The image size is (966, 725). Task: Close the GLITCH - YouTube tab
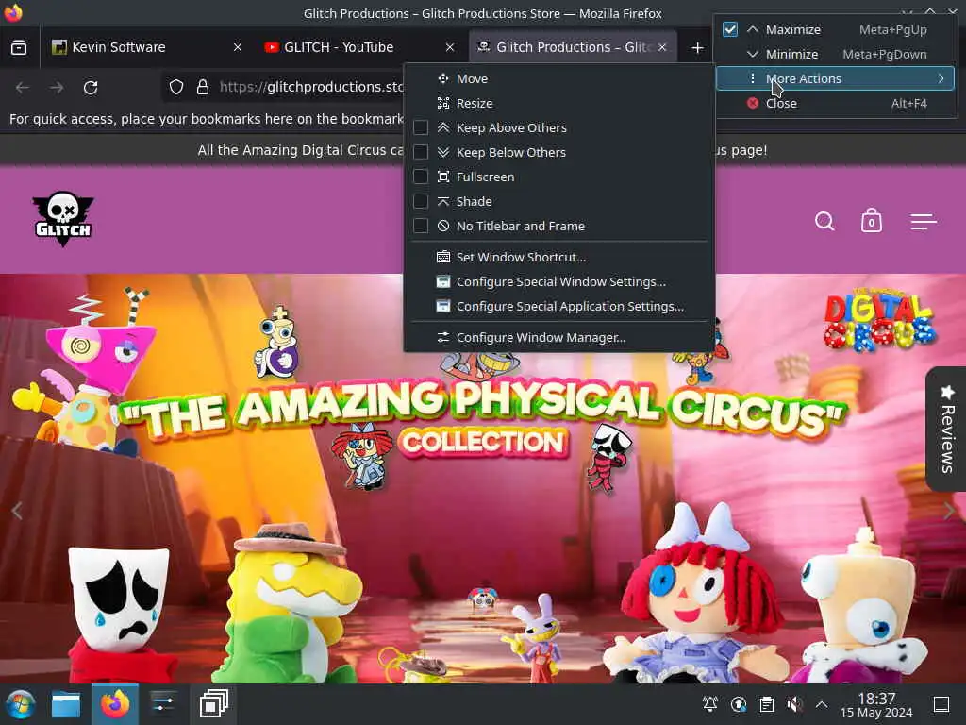[x=450, y=47]
